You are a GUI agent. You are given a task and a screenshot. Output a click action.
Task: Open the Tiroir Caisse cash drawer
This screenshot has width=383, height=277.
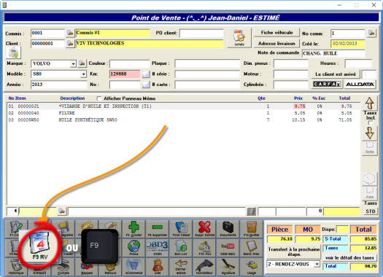point(181,229)
